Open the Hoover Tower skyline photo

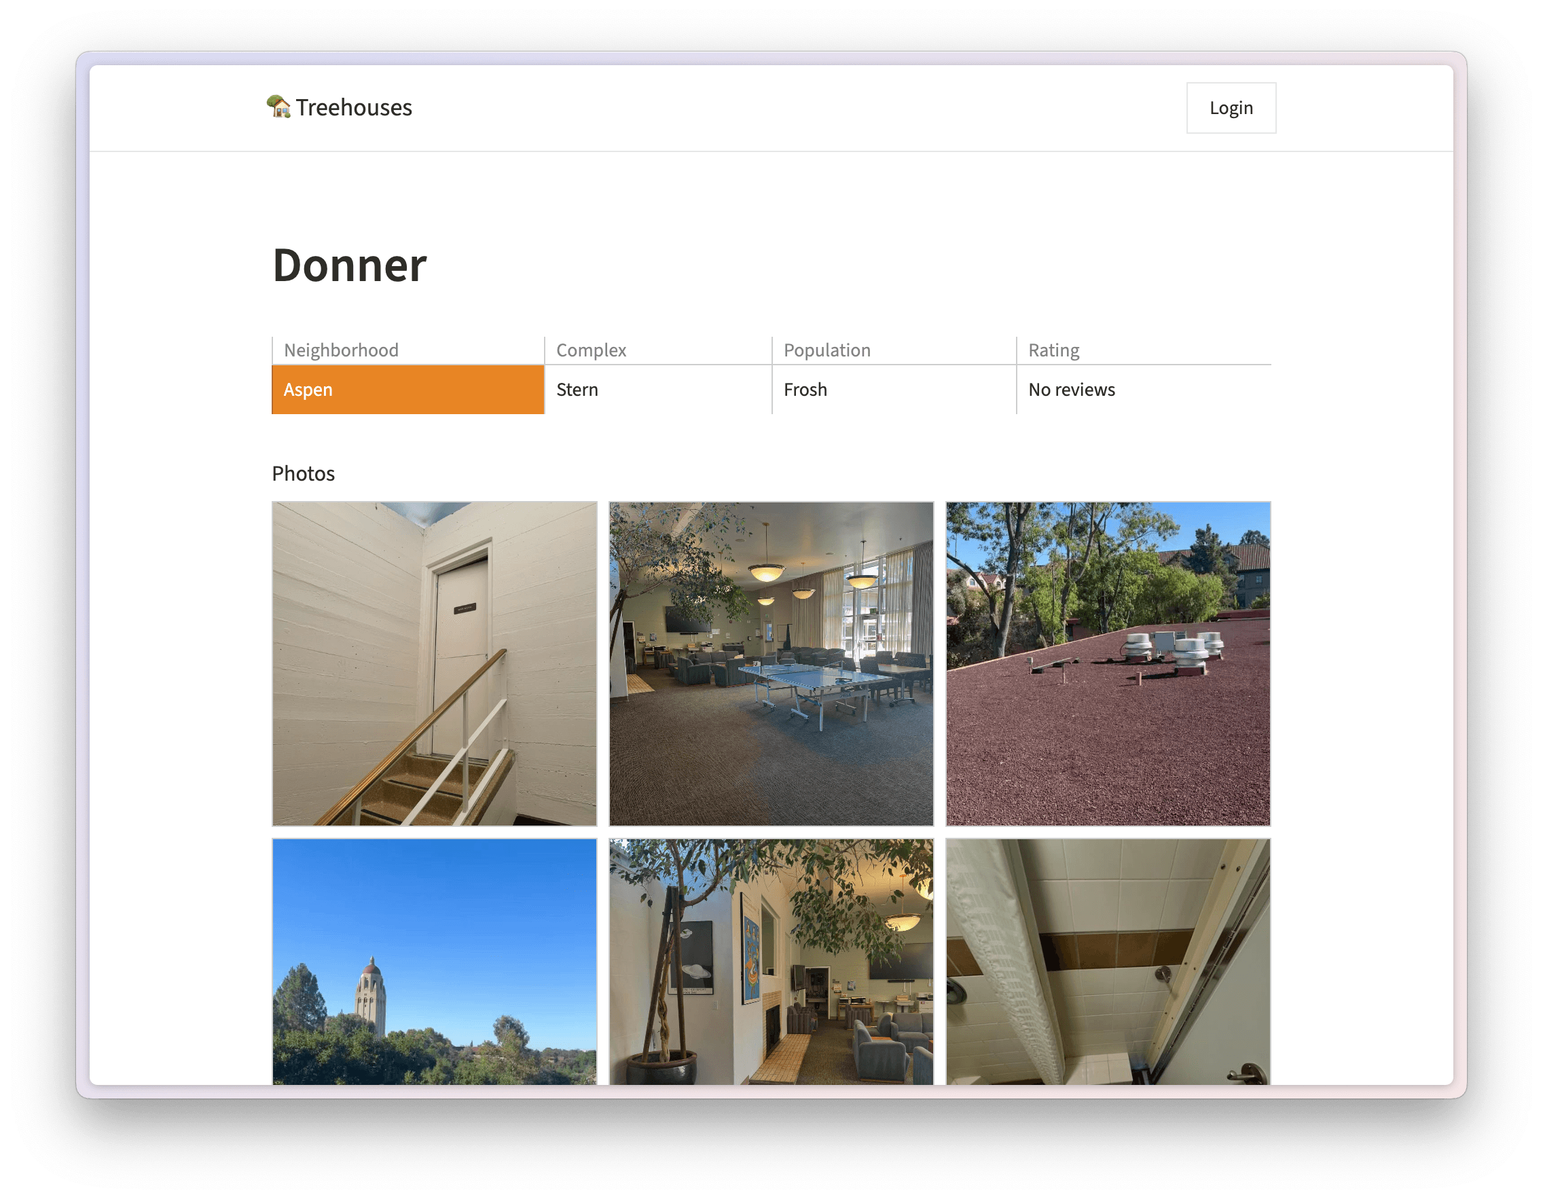pos(434,961)
